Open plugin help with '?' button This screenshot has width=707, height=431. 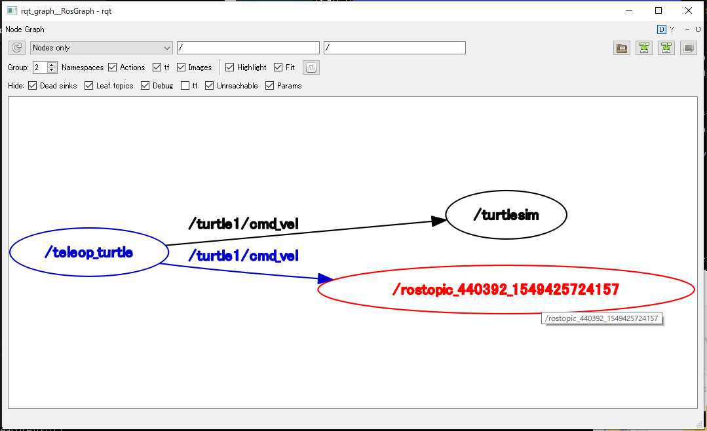click(x=672, y=29)
